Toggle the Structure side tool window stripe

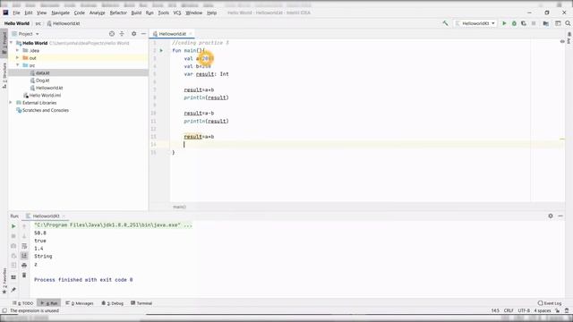4,75
